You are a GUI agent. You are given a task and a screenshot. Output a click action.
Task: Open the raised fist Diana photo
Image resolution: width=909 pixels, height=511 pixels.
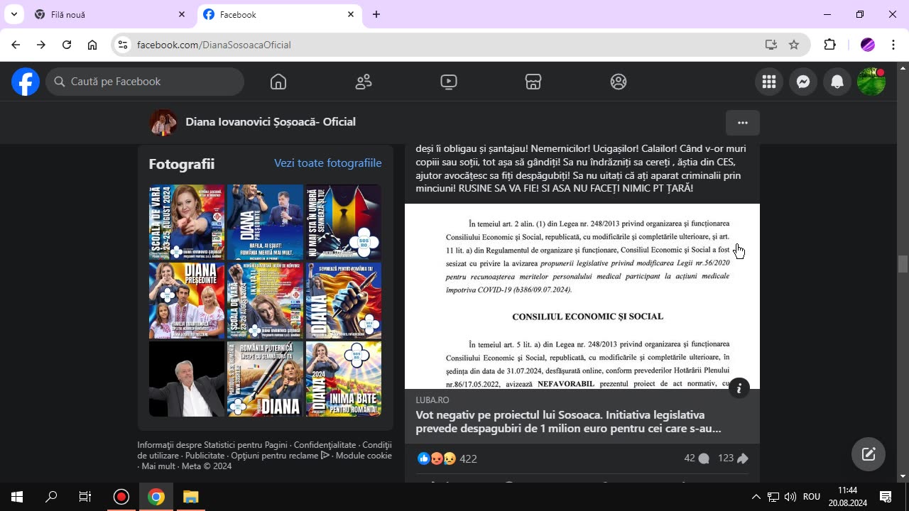point(344,301)
